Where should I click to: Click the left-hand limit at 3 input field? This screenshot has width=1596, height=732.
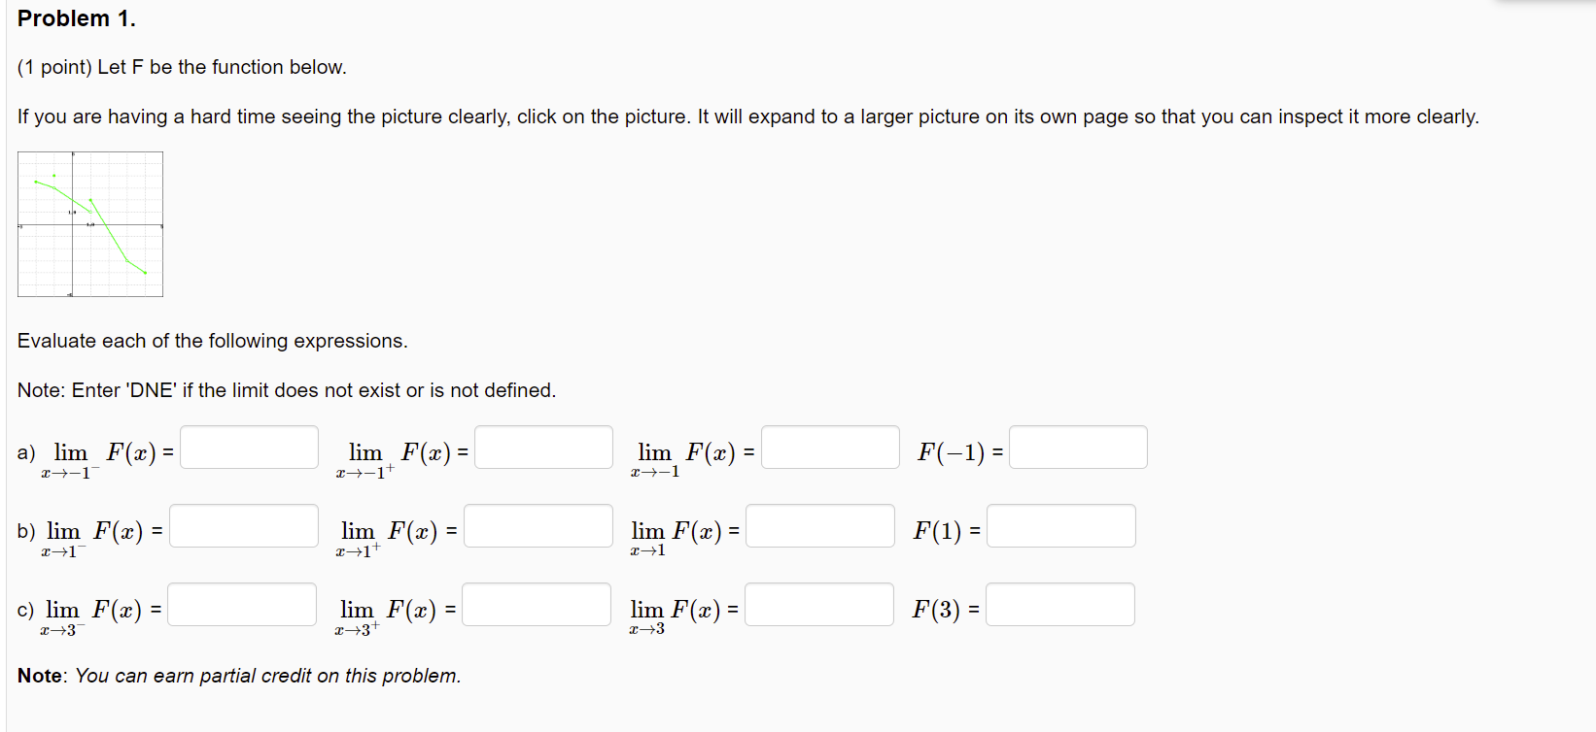242,605
